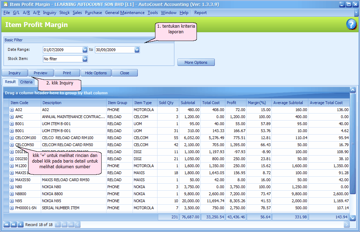Image resolution: width=360 pixels, height=232 pixels.
Task: Open the start date 01/07/2009 dropdown
Action: pos(84,50)
